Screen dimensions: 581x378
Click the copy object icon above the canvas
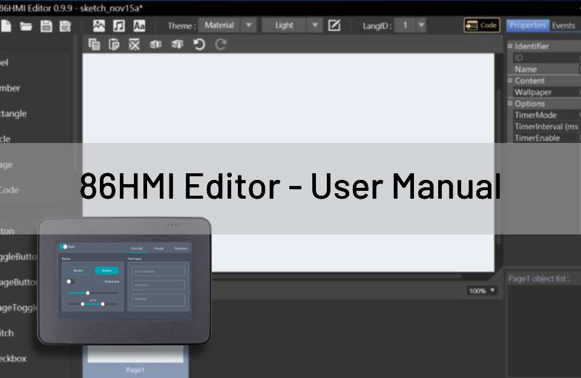point(94,44)
